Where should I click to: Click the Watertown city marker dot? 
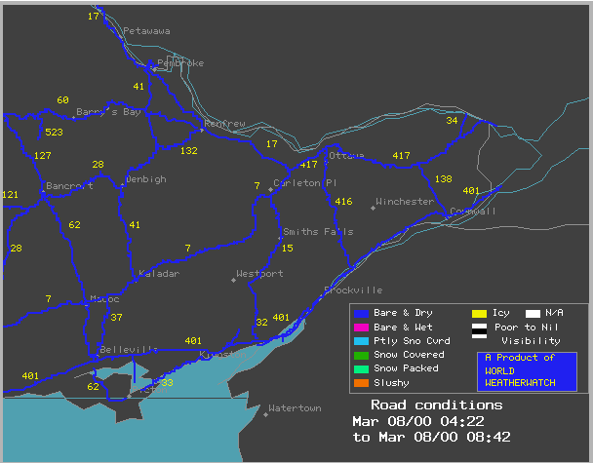[265, 413]
